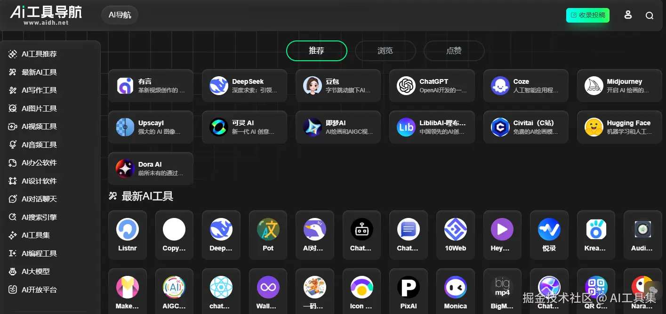This screenshot has width=666, height=314.
Task: Open the PixAI tool tile
Action: 408,291
